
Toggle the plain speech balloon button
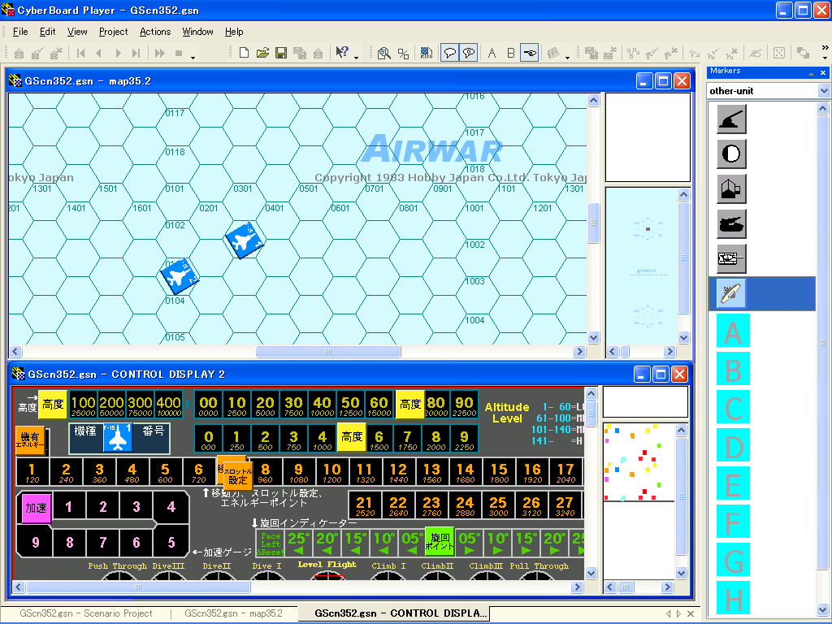click(450, 53)
